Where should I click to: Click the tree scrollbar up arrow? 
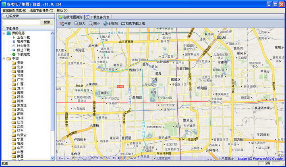[52, 33]
